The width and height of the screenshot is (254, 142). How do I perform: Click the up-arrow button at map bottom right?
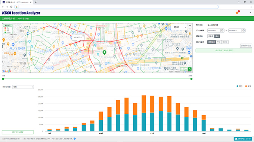pyautogui.click(x=182, y=69)
